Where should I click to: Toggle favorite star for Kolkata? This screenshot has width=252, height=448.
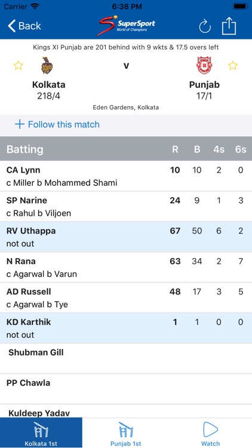click(18, 66)
